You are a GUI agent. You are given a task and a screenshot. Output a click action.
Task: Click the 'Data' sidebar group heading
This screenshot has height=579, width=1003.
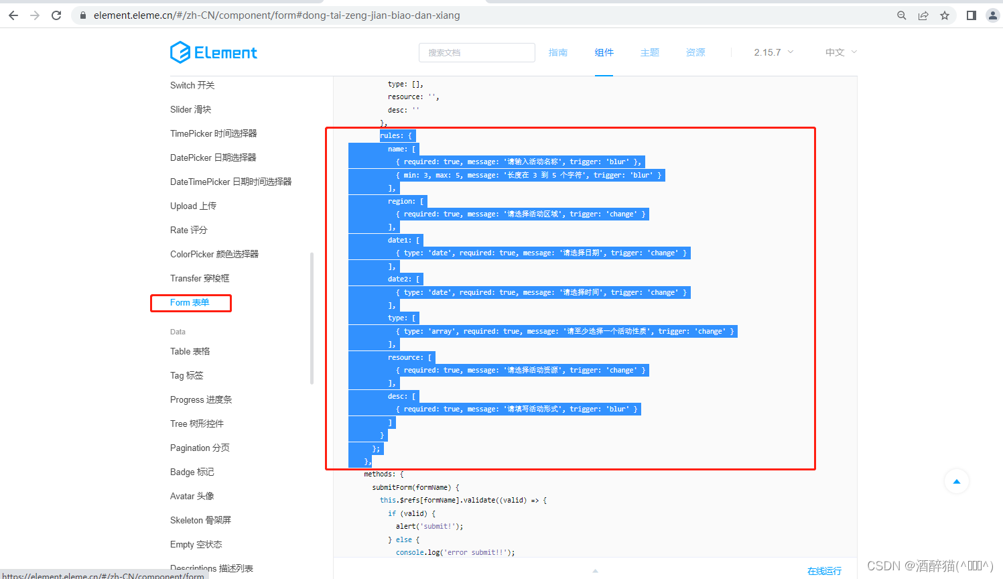(178, 332)
